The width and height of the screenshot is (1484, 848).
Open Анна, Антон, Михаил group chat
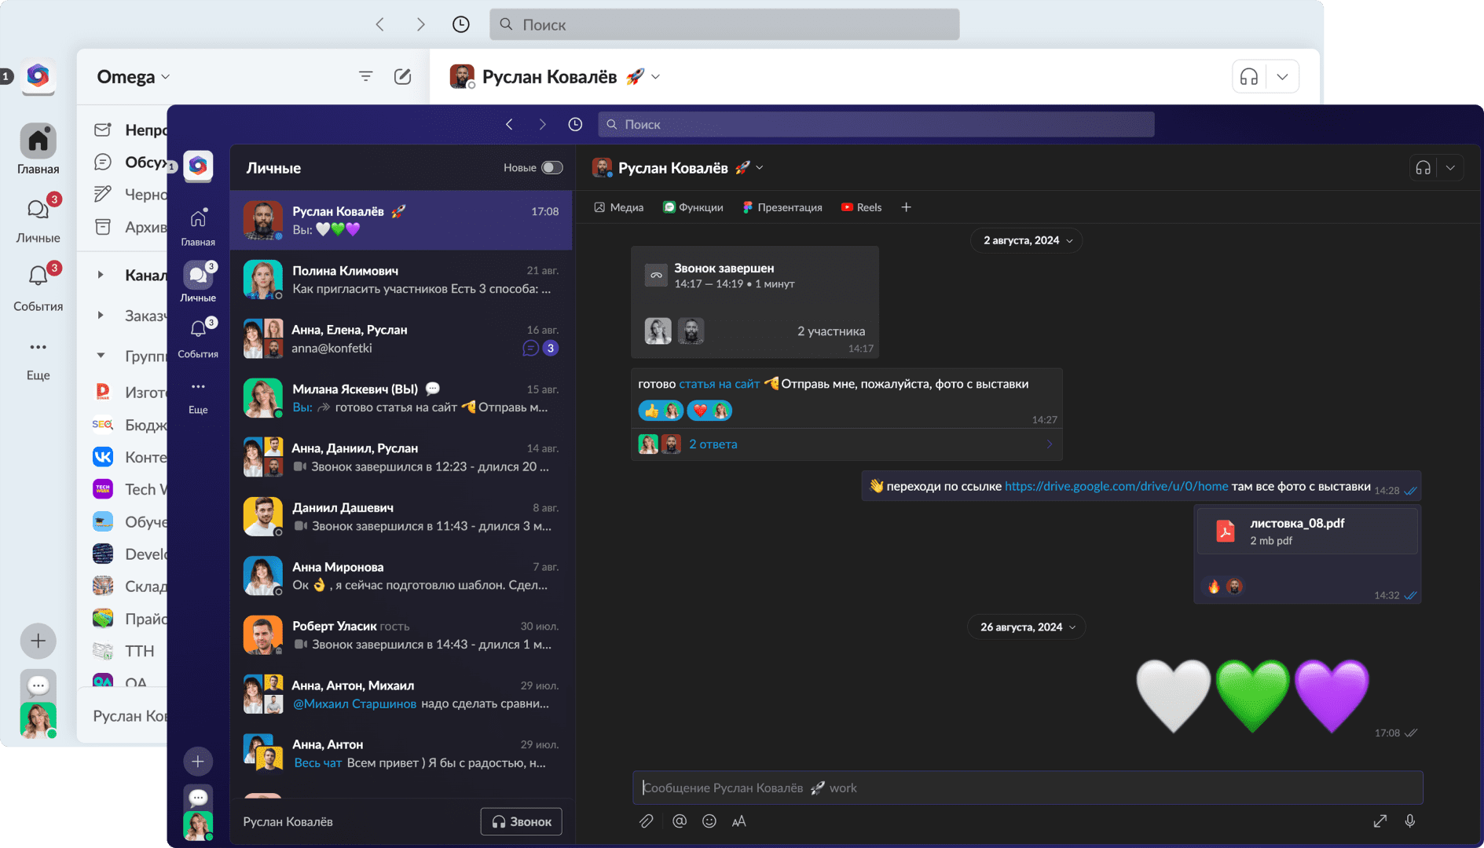point(401,695)
